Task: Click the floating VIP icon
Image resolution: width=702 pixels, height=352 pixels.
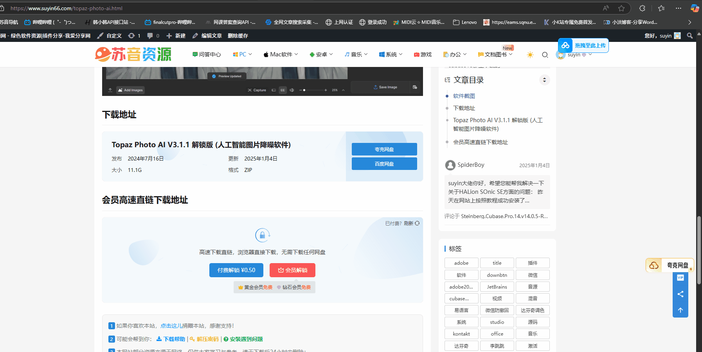Action: (680, 278)
